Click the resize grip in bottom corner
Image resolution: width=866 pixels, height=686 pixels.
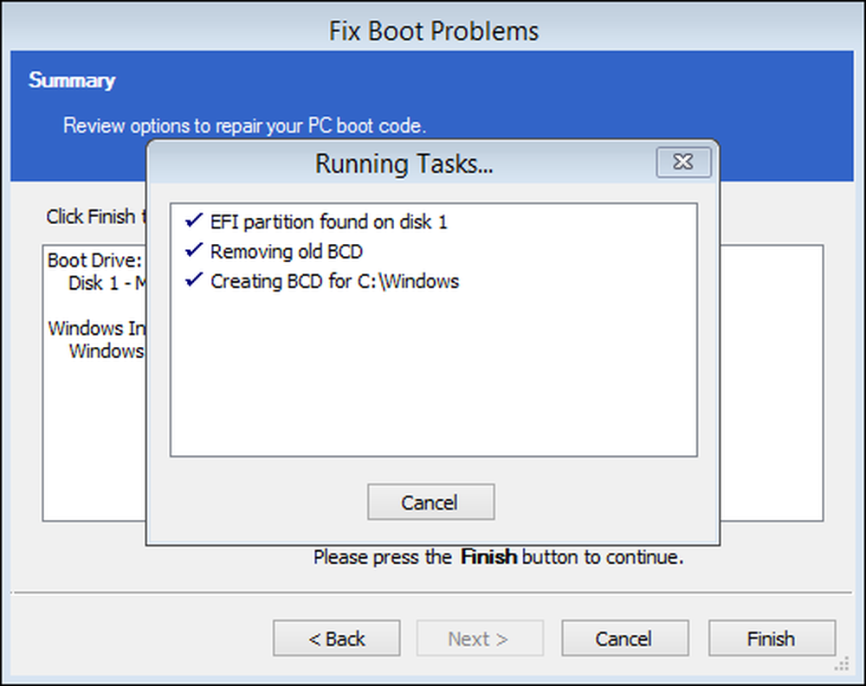pyautogui.click(x=843, y=664)
